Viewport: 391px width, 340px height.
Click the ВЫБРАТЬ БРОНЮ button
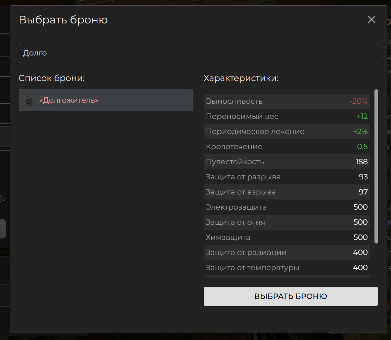click(291, 296)
